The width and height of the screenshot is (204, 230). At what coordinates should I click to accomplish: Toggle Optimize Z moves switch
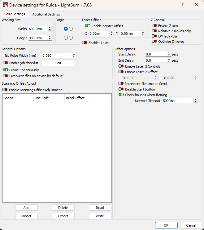tap(154, 41)
